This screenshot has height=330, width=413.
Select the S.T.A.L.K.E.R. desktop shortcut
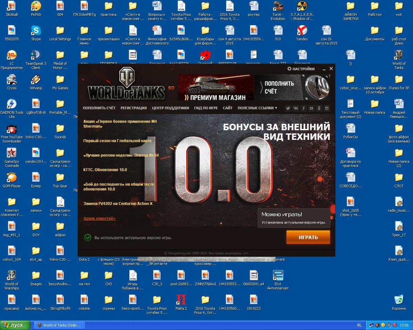[x=302, y=11]
